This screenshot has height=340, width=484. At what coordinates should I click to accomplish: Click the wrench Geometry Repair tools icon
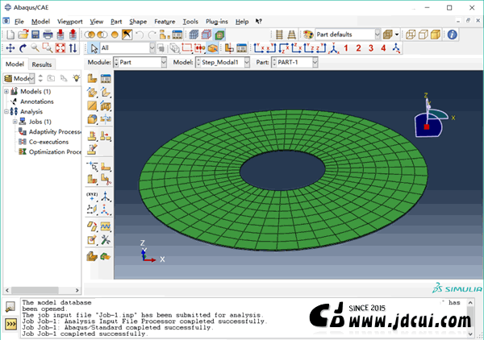[106, 239]
